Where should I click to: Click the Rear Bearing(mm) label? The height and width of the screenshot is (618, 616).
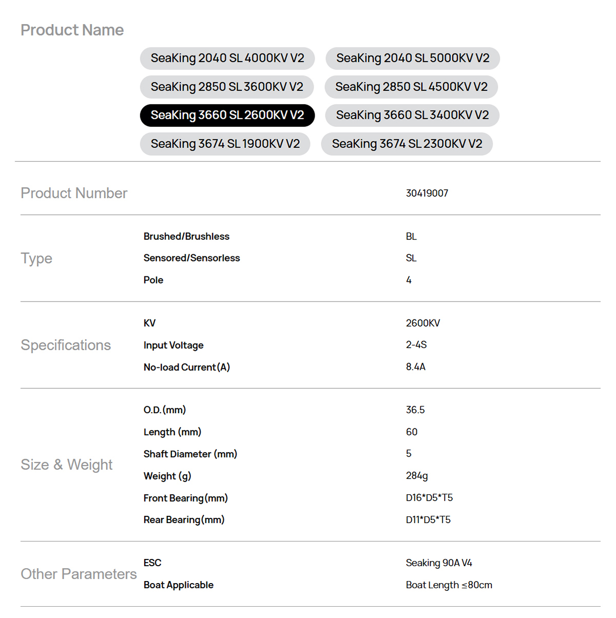coord(184,520)
